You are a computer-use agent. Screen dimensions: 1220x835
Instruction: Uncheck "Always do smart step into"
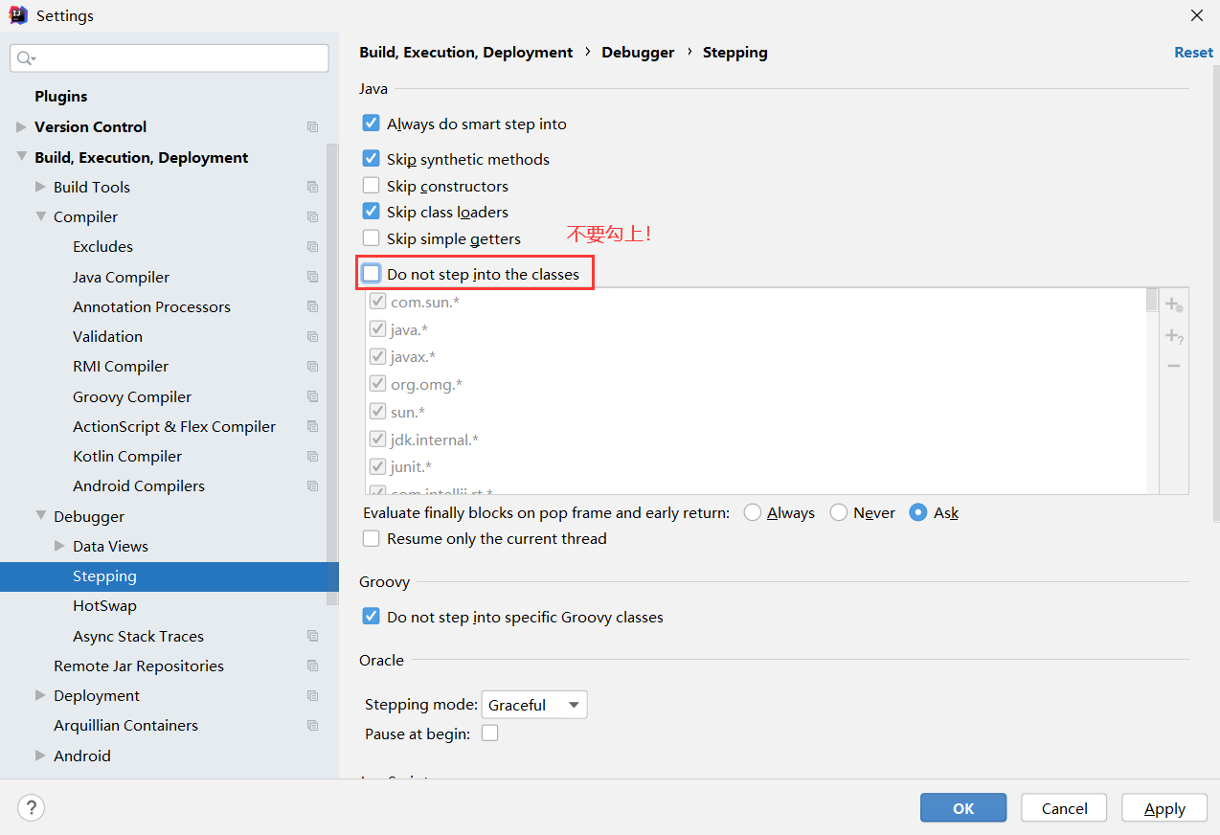(372, 124)
